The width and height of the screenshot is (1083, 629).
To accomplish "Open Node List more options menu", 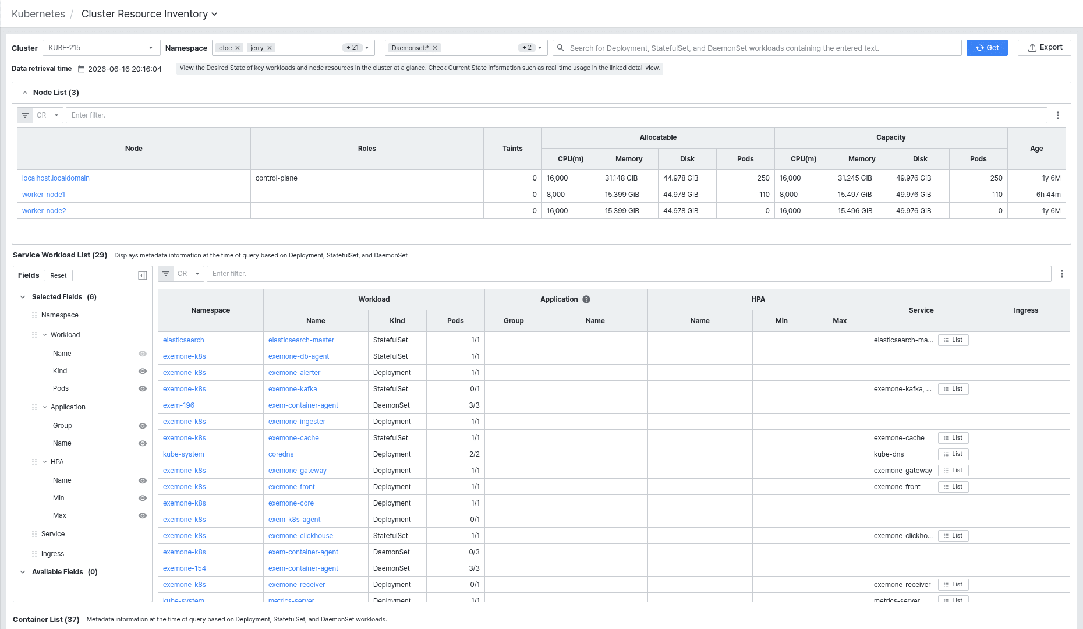I will coord(1058,115).
